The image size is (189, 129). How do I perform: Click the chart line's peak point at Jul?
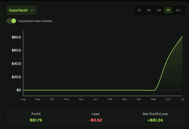(x=182, y=36)
